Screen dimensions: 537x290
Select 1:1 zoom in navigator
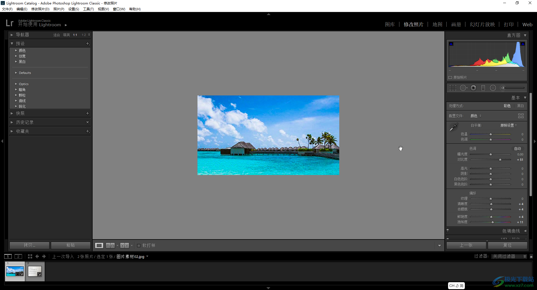point(75,35)
